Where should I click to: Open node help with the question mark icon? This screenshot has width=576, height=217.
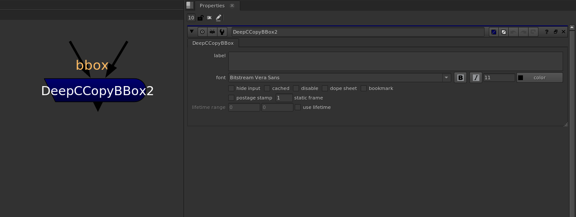[547, 32]
